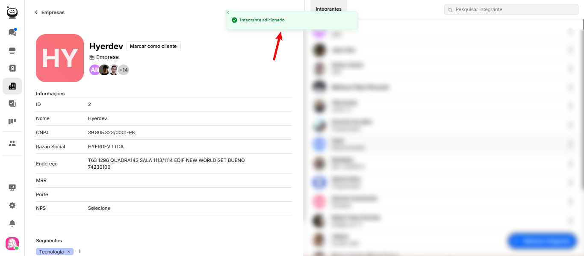This screenshot has height=256, width=584.
Task: Open the notifications bell icon
Action: click(x=12, y=223)
